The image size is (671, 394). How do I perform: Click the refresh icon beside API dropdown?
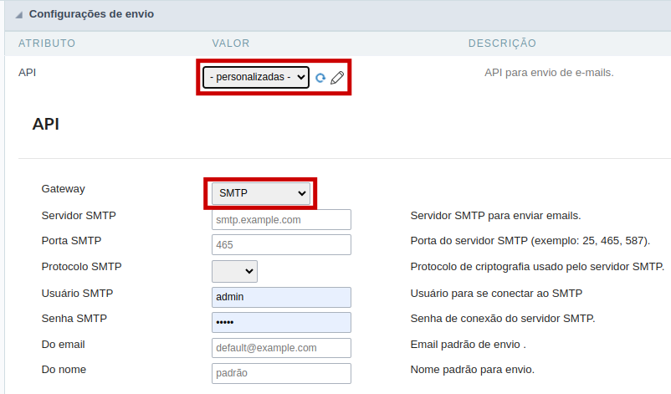(320, 78)
